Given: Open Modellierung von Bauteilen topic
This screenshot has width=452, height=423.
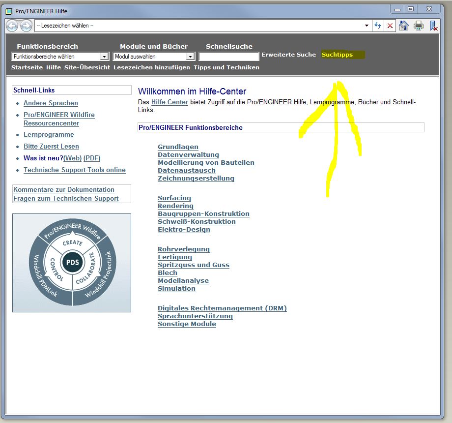Looking at the screenshot, I should tap(206, 163).
